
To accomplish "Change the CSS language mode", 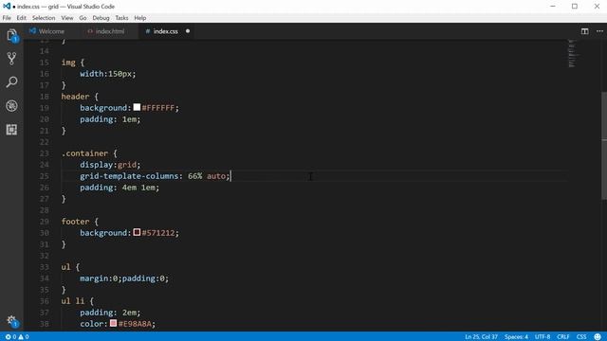I will (581, 337).
